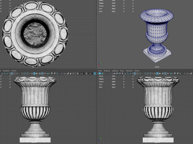Click the 'persp' camera label
The image size is (193, 144).
157,67
